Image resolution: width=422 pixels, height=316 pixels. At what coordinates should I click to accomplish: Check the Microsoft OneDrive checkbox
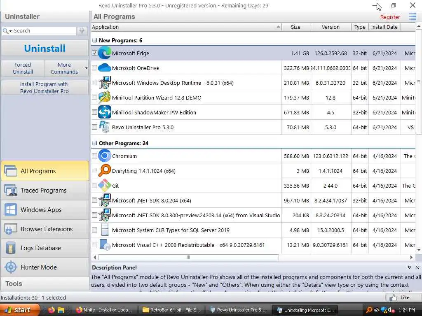[94, 68]
